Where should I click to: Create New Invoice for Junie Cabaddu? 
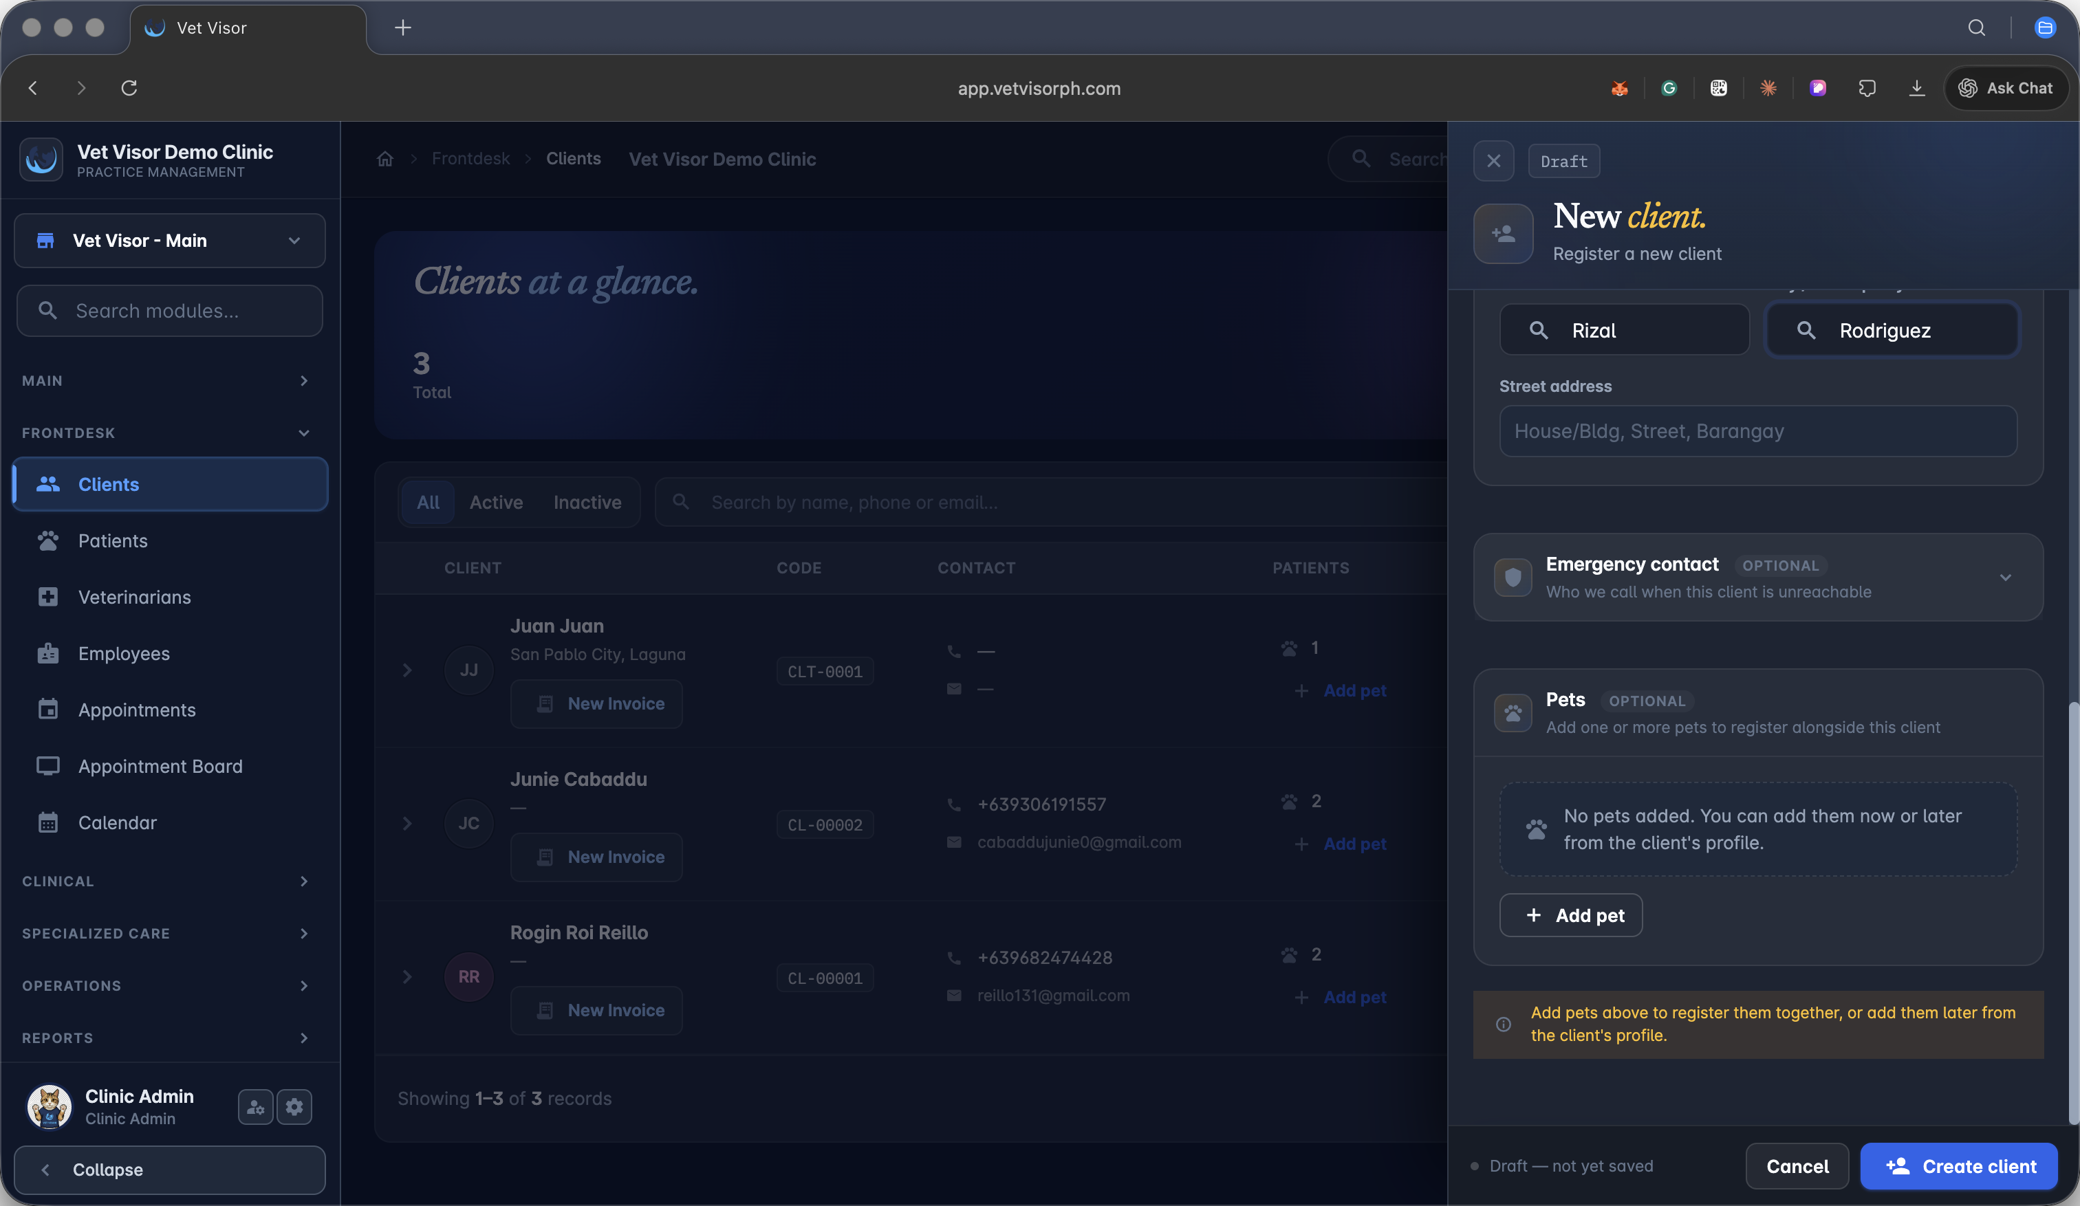[597, 857]
